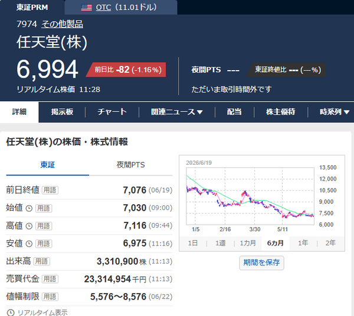This screenshot has width=354, height=316.
Task: Click the 任天堂(株)の株価・株式情報 heading
Action: click(x=67, y=142)
